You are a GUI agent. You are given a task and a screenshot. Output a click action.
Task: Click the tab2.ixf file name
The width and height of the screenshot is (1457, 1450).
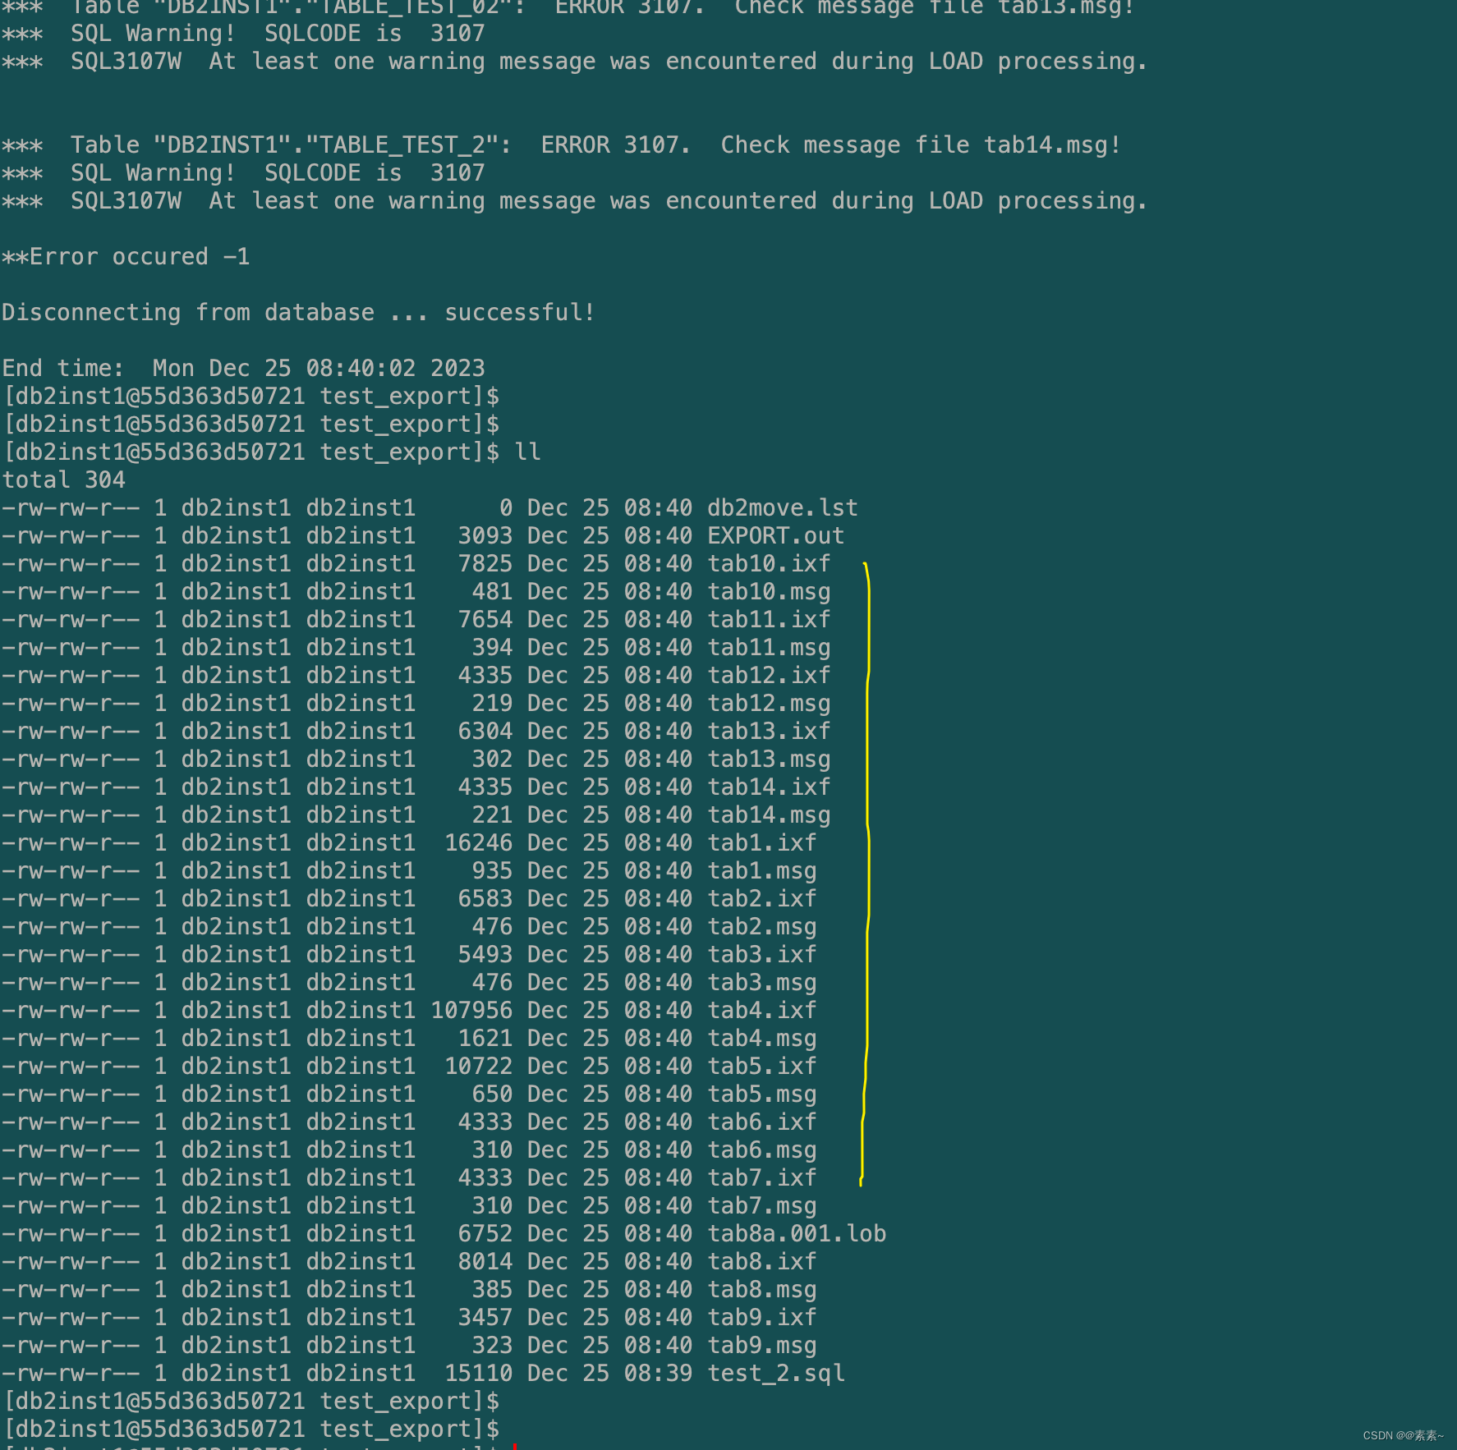[762, 899]
